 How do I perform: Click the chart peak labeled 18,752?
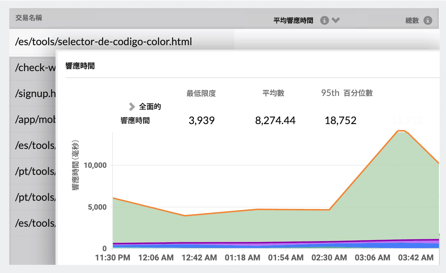pyautogui.click(x=400, y=130)
